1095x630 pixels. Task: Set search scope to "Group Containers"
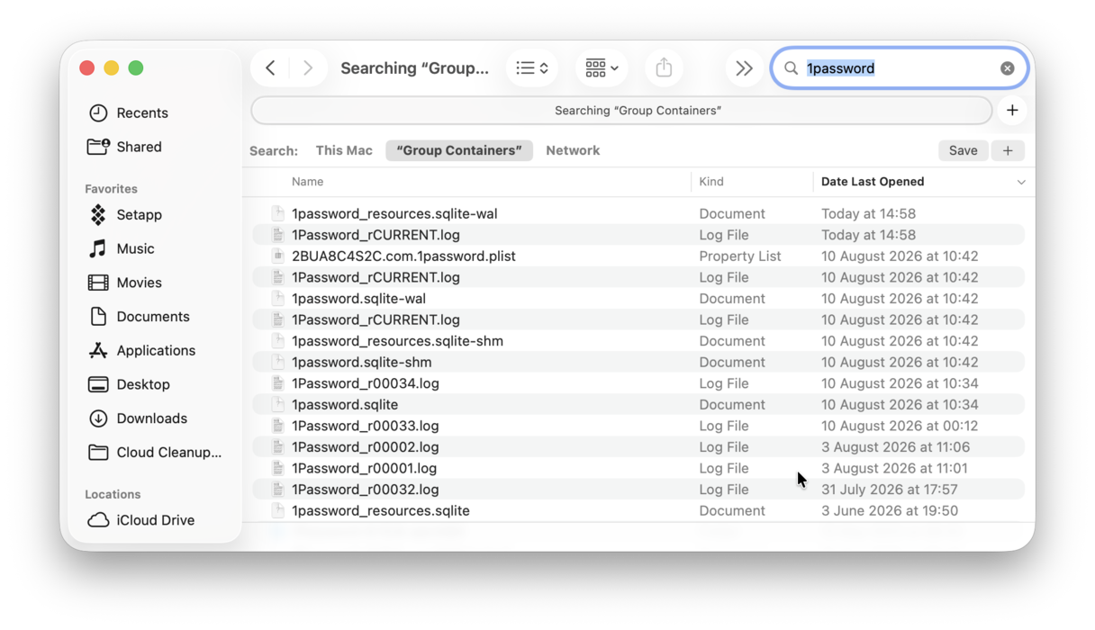[x=459, y=150]
